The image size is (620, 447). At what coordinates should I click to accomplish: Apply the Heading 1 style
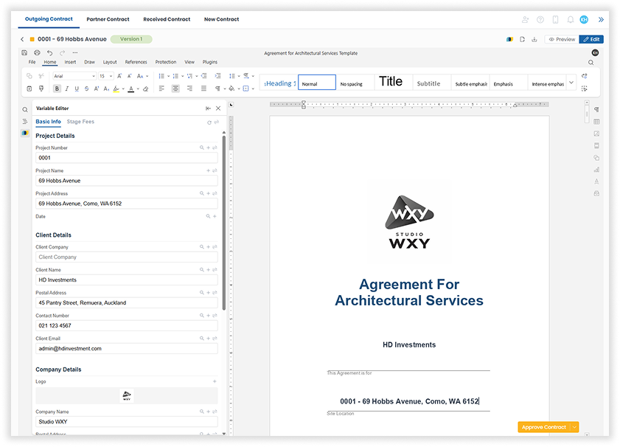tap(279, 83)
